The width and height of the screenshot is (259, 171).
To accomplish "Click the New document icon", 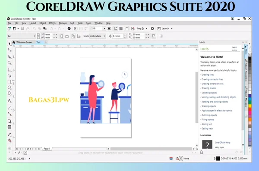I will click(9, 28).
